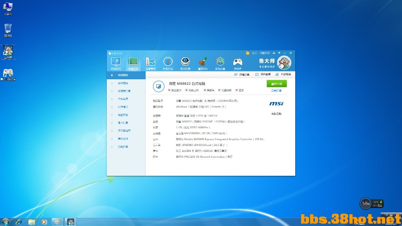Click 保存截屏 to save a screenshot
The width and height of the screenshot is (402, 226).
[263, 75]
